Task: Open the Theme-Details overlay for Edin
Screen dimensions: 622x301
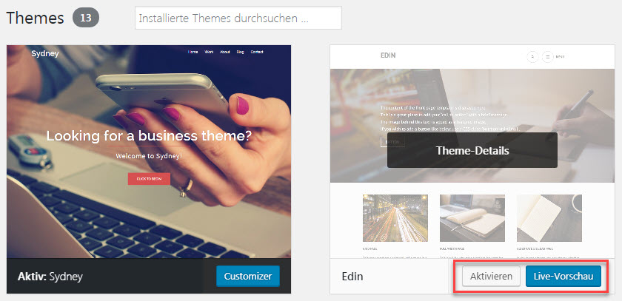Action: (x=472, y=150)
